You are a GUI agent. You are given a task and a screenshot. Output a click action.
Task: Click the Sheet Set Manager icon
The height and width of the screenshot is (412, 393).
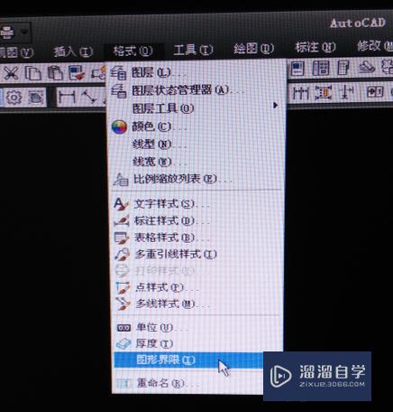point(367,67)
